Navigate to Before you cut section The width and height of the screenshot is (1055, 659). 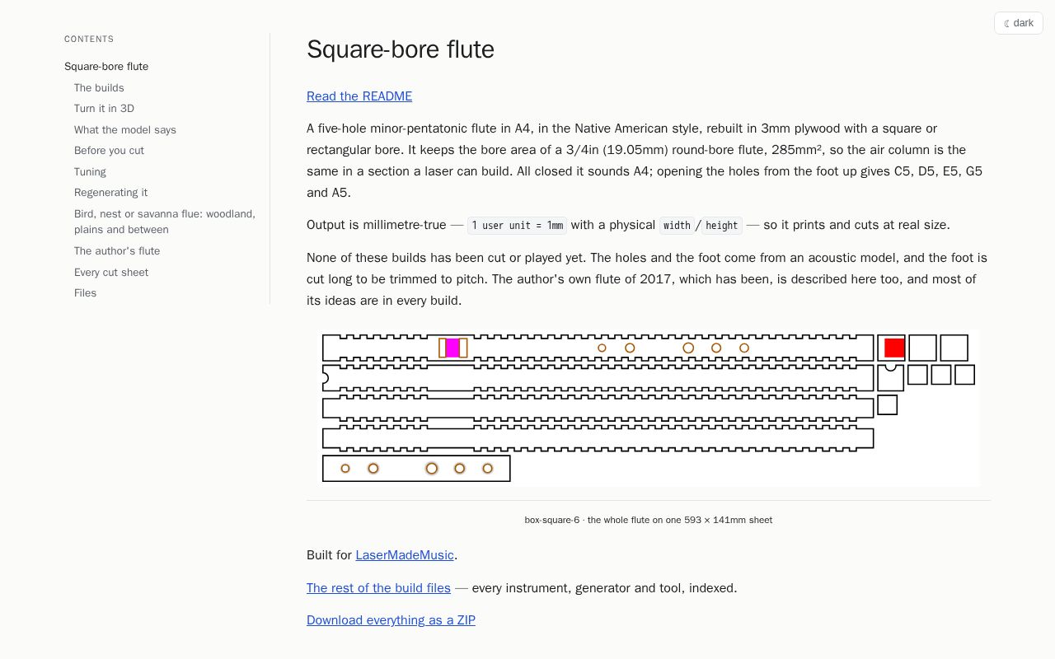pos(109,151)
